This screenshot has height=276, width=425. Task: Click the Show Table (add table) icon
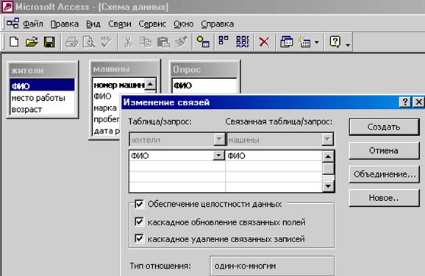point(203,42)
